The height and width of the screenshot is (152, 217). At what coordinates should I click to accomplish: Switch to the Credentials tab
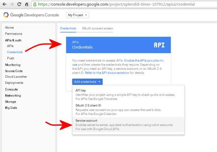pos(68,28)
